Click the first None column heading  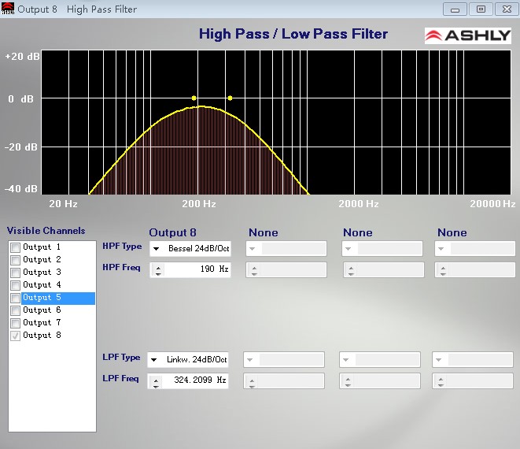point(264,232)
